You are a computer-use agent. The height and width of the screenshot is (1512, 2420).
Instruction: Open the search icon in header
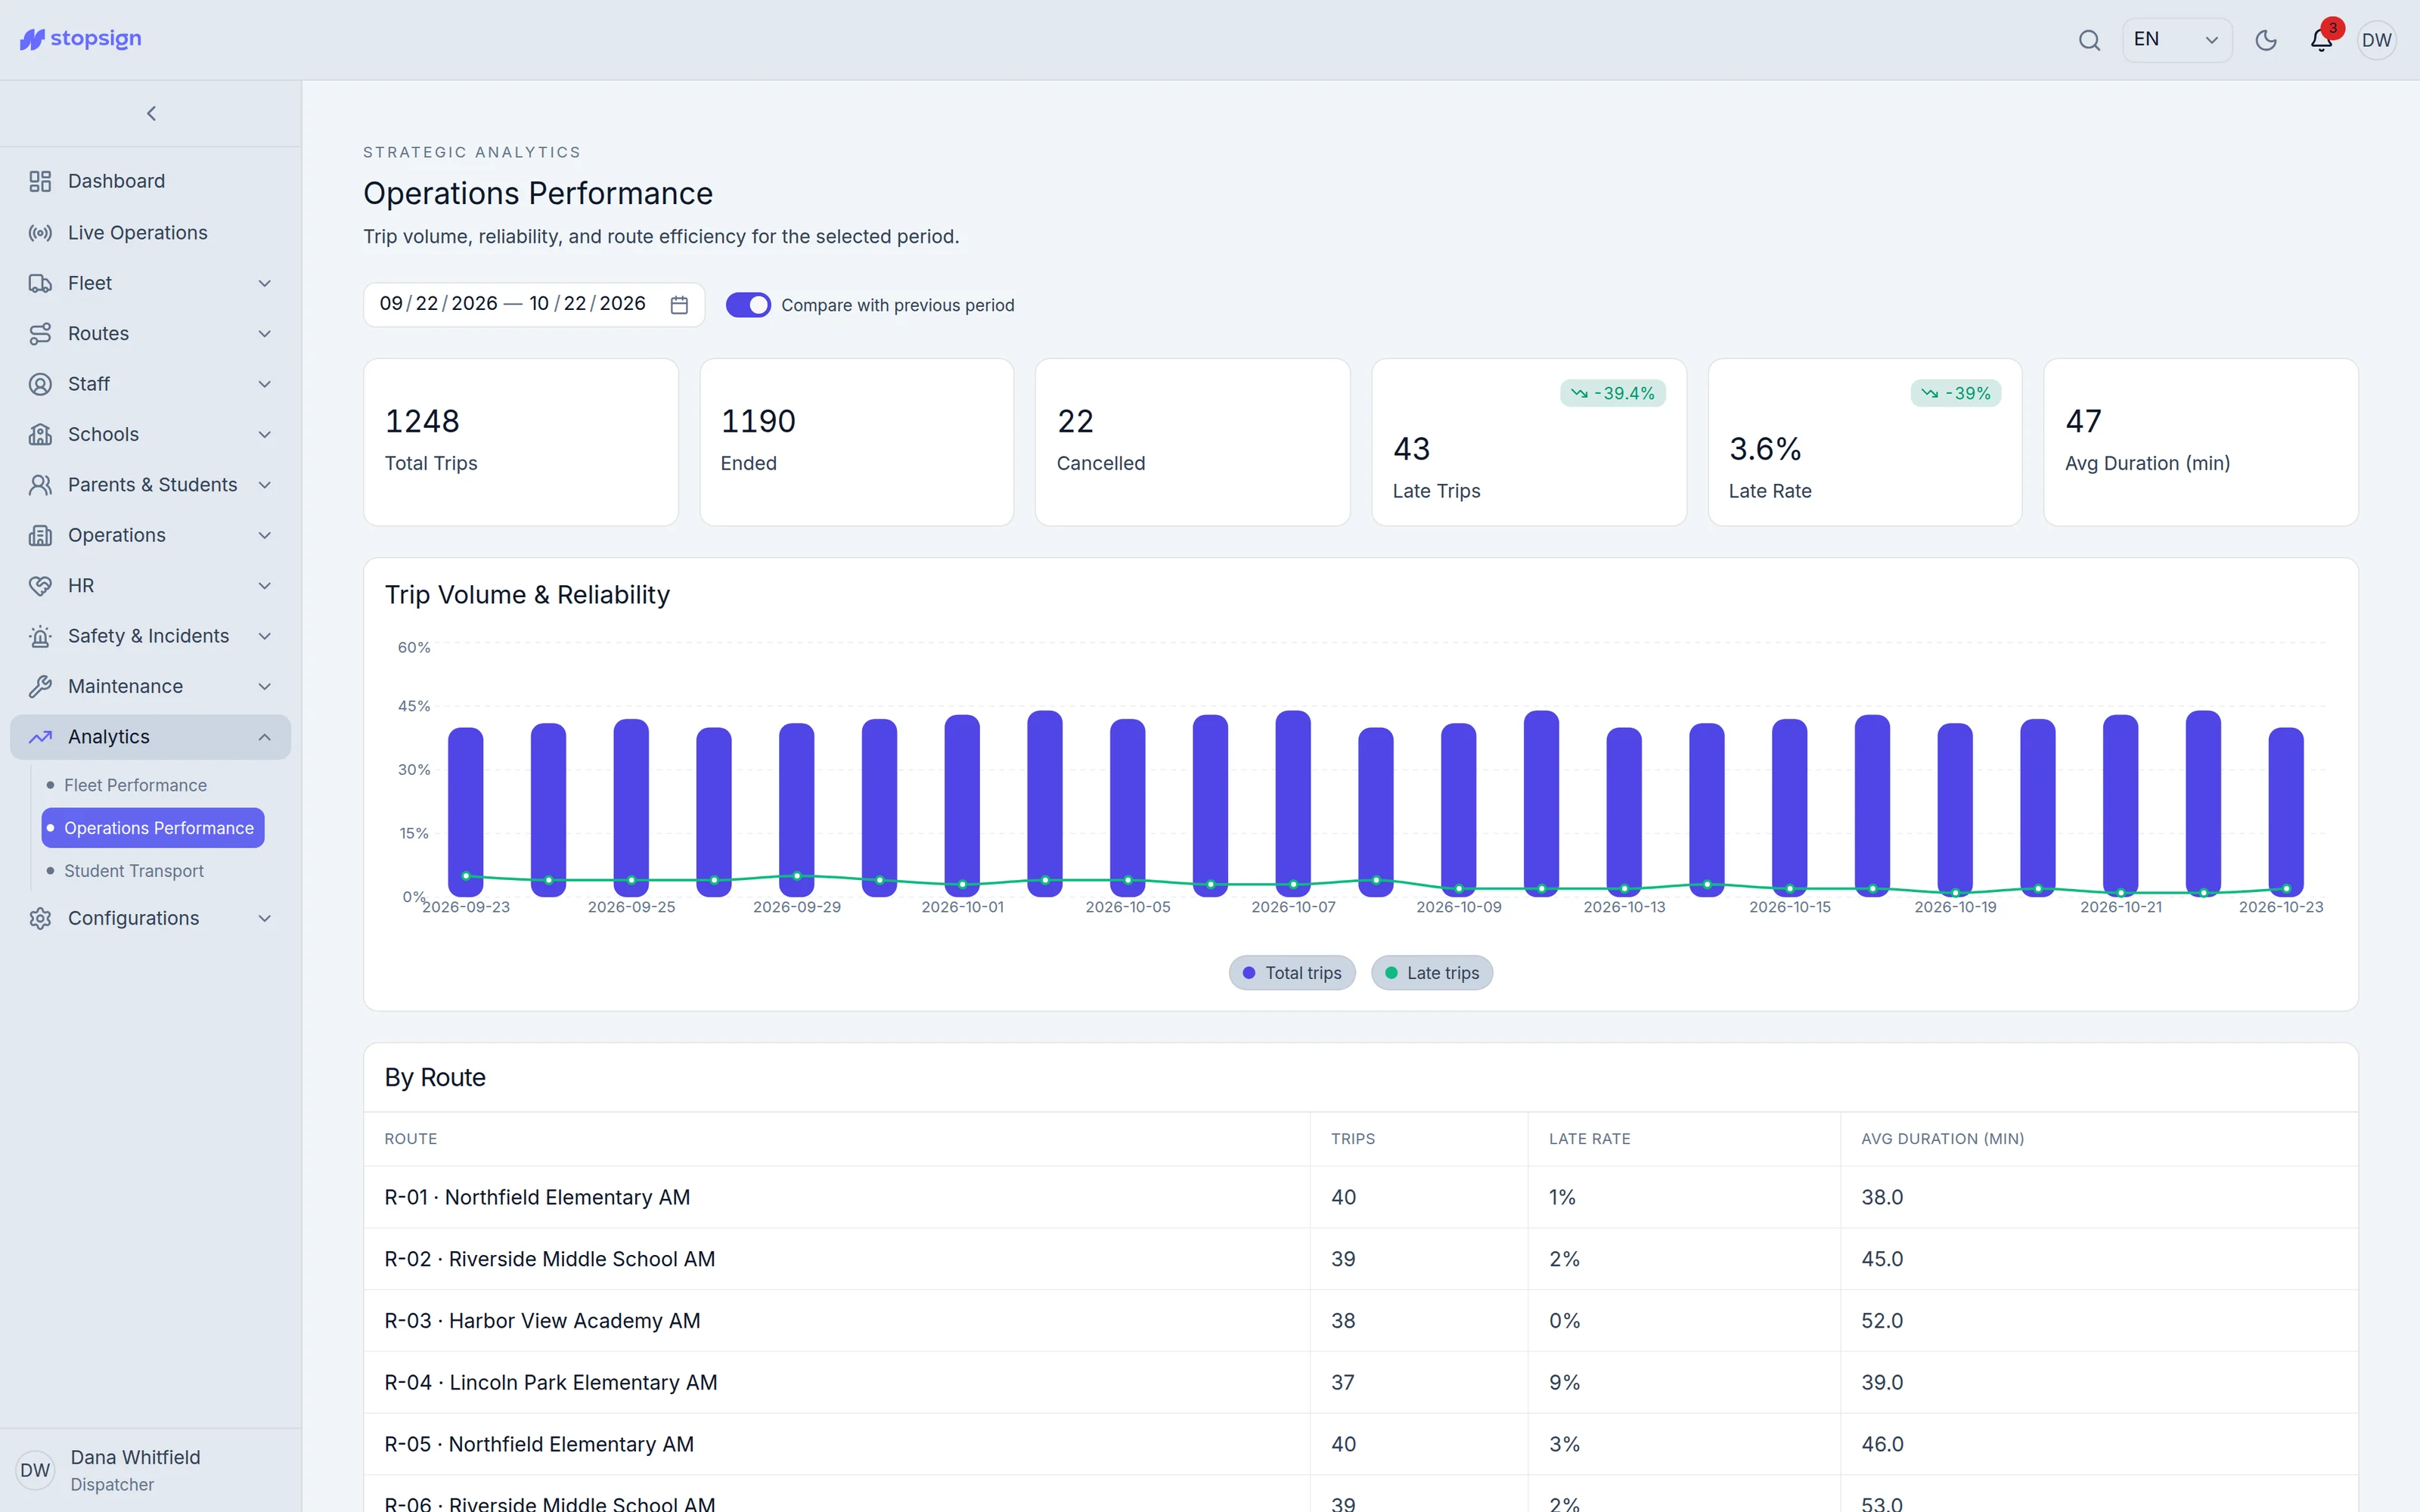coord(2089,40)
